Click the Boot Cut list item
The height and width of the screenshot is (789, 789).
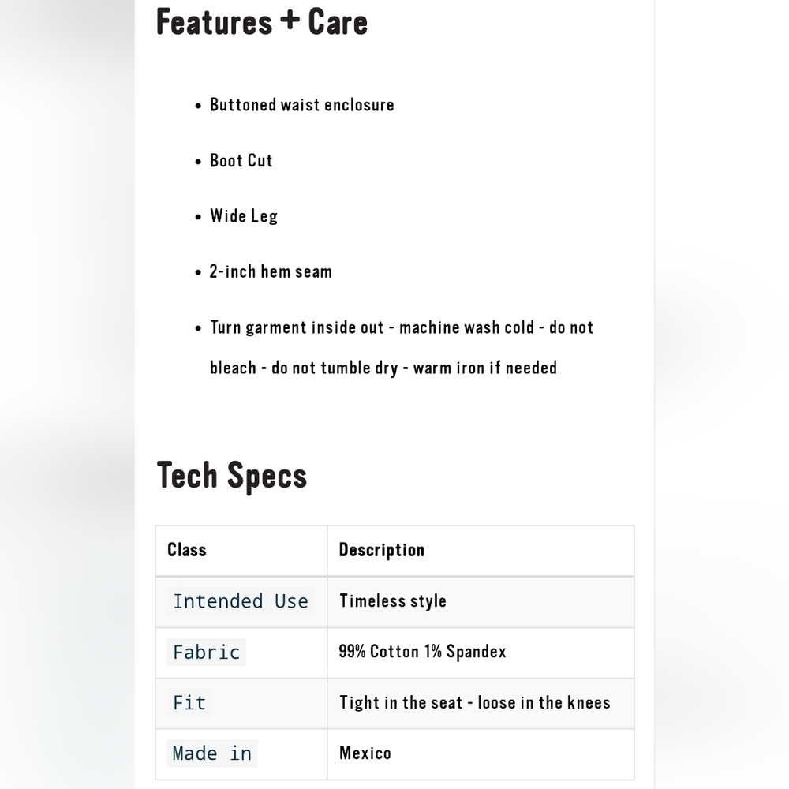pyautogui.click(x=241, y=160)
